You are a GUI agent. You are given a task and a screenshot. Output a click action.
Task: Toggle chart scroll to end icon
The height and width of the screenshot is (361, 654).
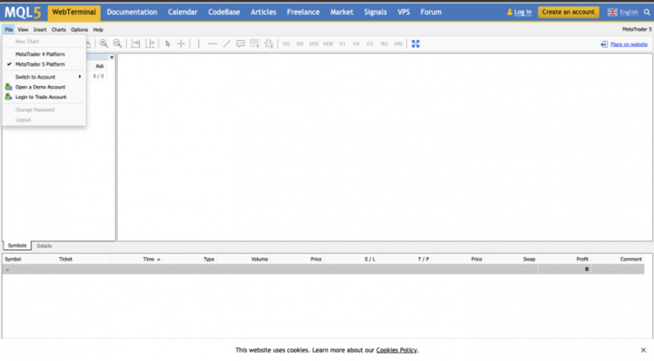[135, 44]
